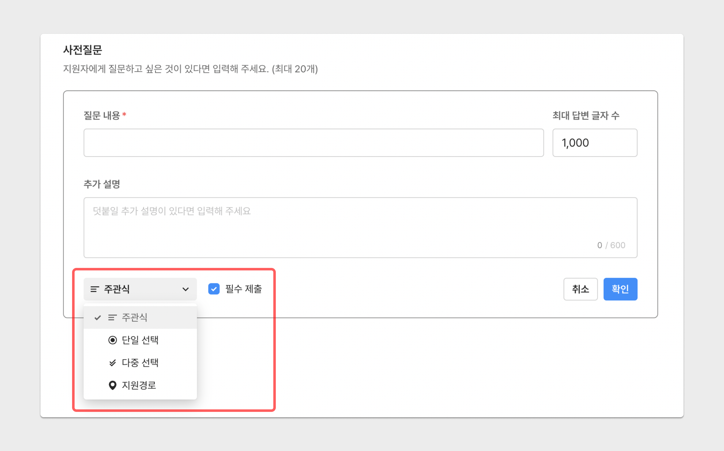Click the double-check icon for 다중 선택

click(113, 363)
